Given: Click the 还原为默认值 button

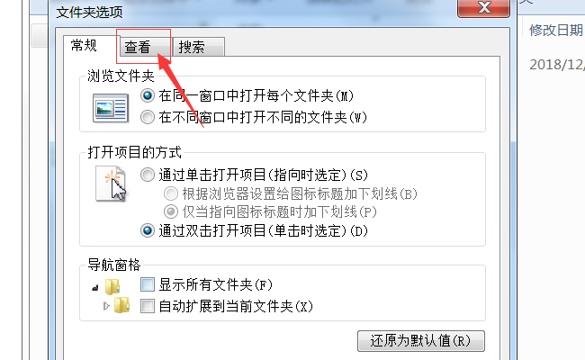Looking at the screenshot, I should pos(421,340).
